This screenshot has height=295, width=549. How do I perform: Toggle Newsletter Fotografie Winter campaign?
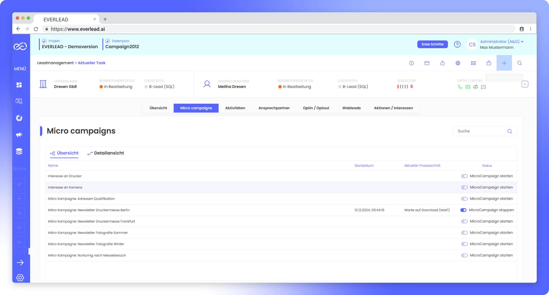click(464, 244)
